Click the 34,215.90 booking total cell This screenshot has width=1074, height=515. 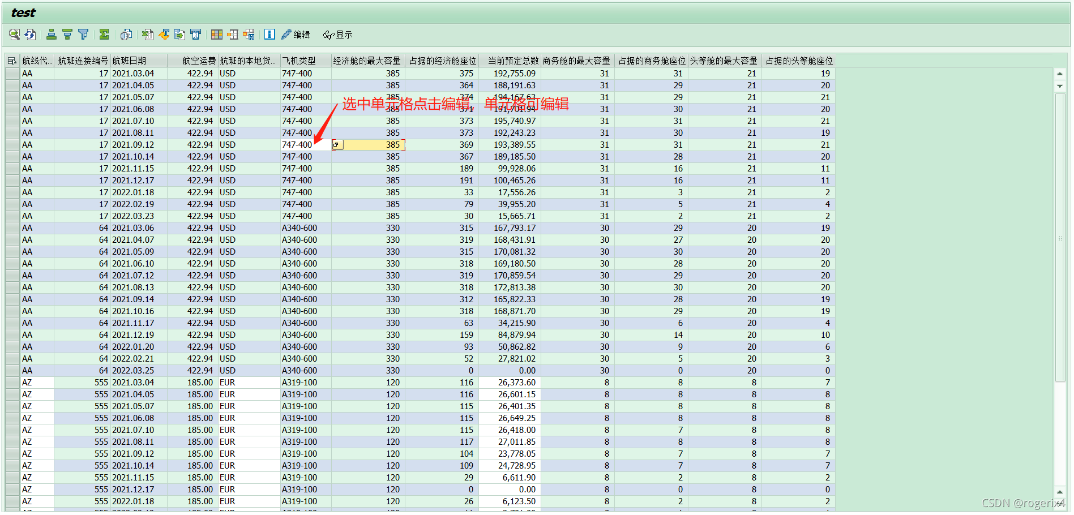(x=510, y=323)
